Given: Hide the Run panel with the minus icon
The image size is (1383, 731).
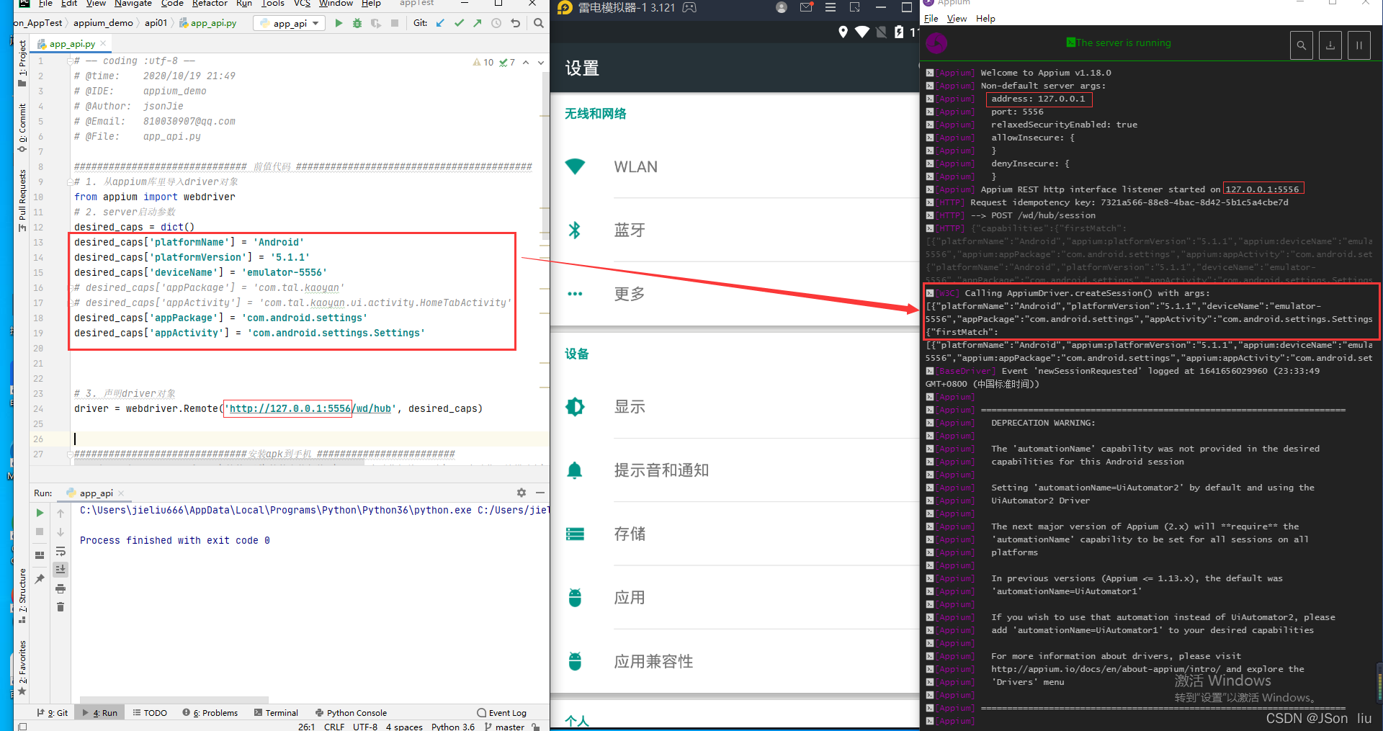Looking at the screenshot, I should coord(540,493).
